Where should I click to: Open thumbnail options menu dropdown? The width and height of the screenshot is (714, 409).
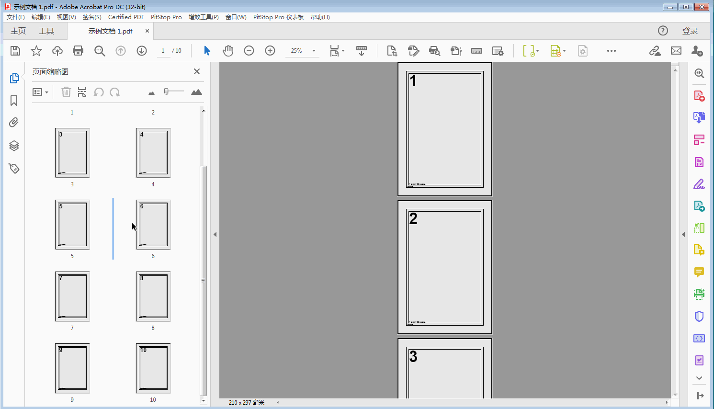[x=40, y=92]
